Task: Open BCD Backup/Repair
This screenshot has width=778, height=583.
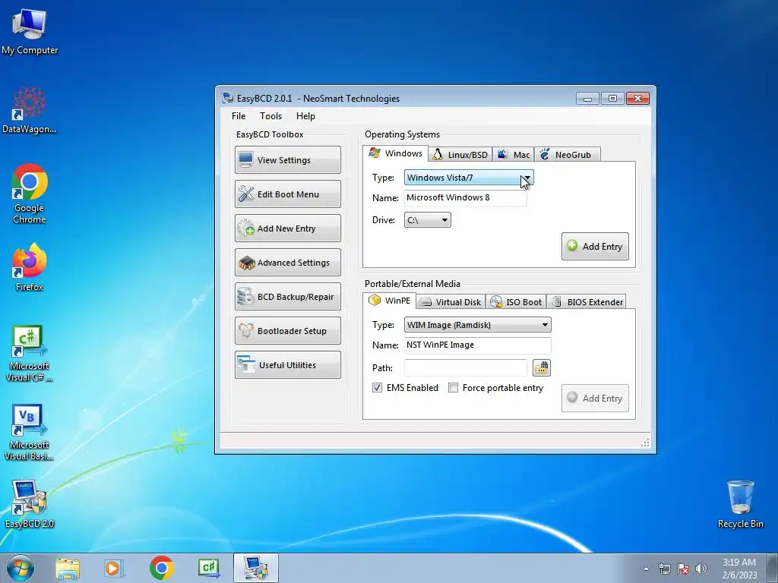Action: tap(288, 297)
